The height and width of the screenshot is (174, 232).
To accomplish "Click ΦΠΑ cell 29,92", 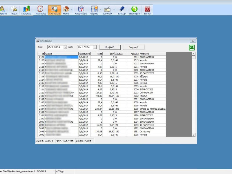I will click(108, 132).
